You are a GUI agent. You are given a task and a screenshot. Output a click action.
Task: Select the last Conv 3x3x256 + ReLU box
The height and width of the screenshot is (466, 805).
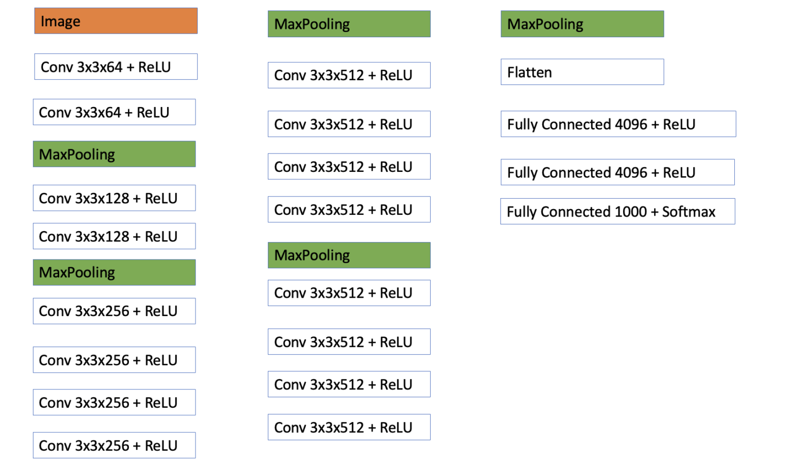tap(114, 445)
